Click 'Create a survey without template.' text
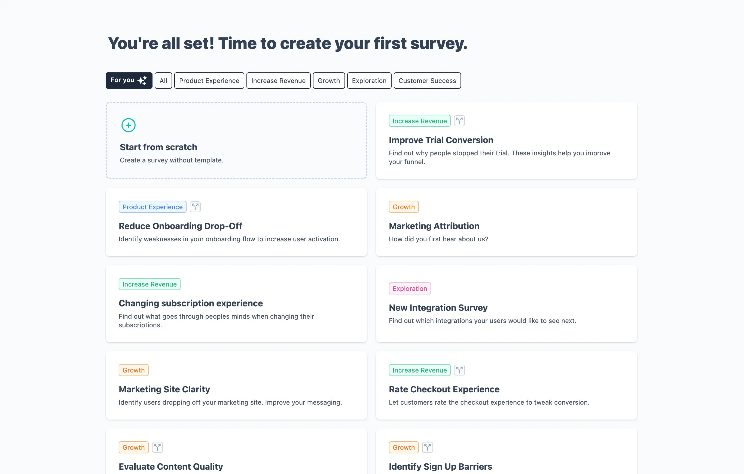This screenshot has width=744, height=474. [172, 160]
